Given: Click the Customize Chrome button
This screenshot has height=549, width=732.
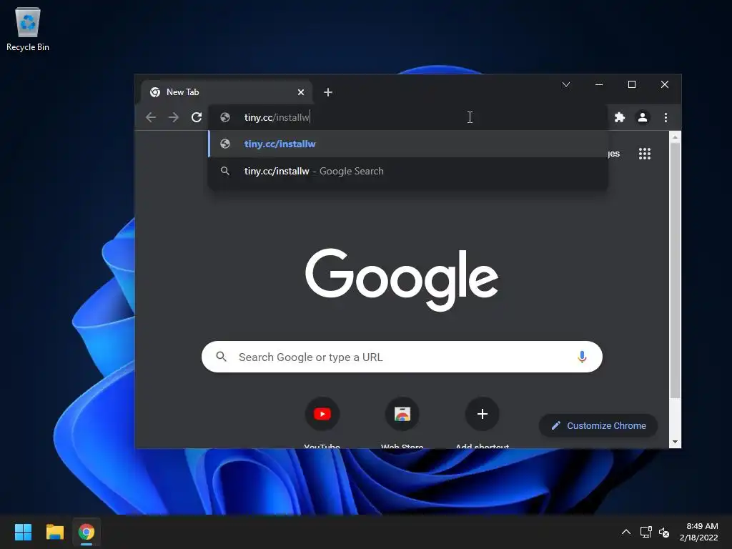Looking at the screenshot, I should pyautogui.click(x=598, y=426).
